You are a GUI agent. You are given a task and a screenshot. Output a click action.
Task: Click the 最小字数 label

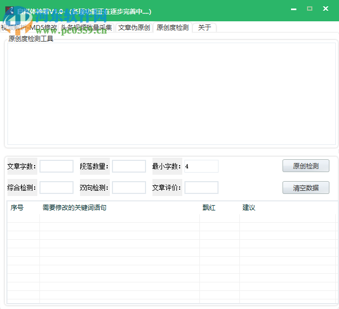(167, 166)
